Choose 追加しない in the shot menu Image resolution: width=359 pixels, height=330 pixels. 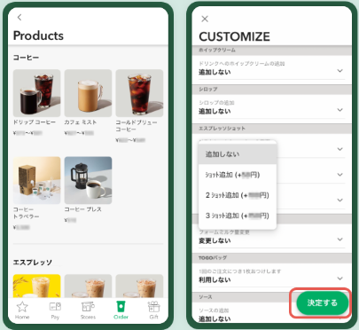[238, 154]
